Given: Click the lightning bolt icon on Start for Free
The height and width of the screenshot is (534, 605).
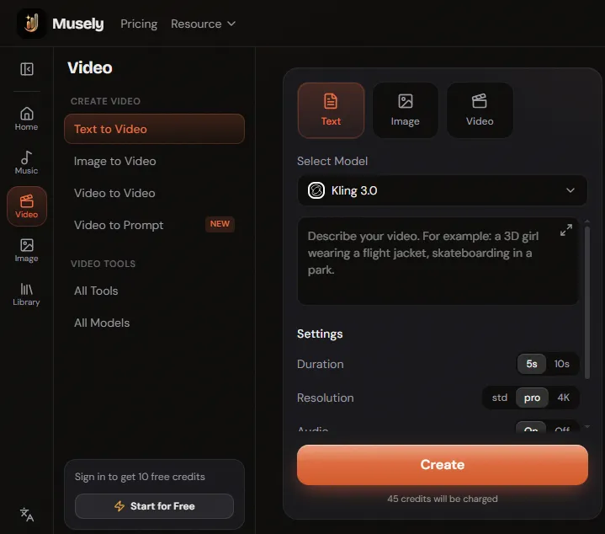Looking at the screenshot, I should [119, 506].
